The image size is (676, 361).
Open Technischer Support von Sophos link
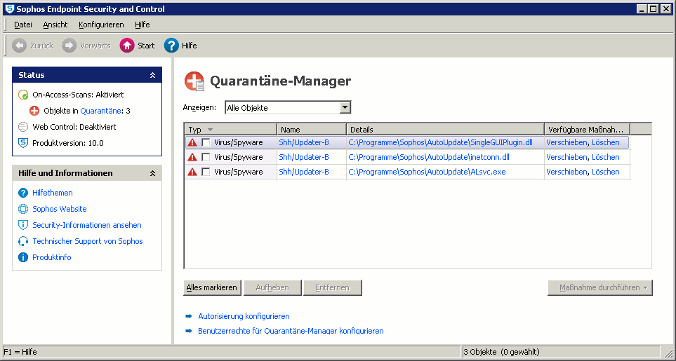88,241
